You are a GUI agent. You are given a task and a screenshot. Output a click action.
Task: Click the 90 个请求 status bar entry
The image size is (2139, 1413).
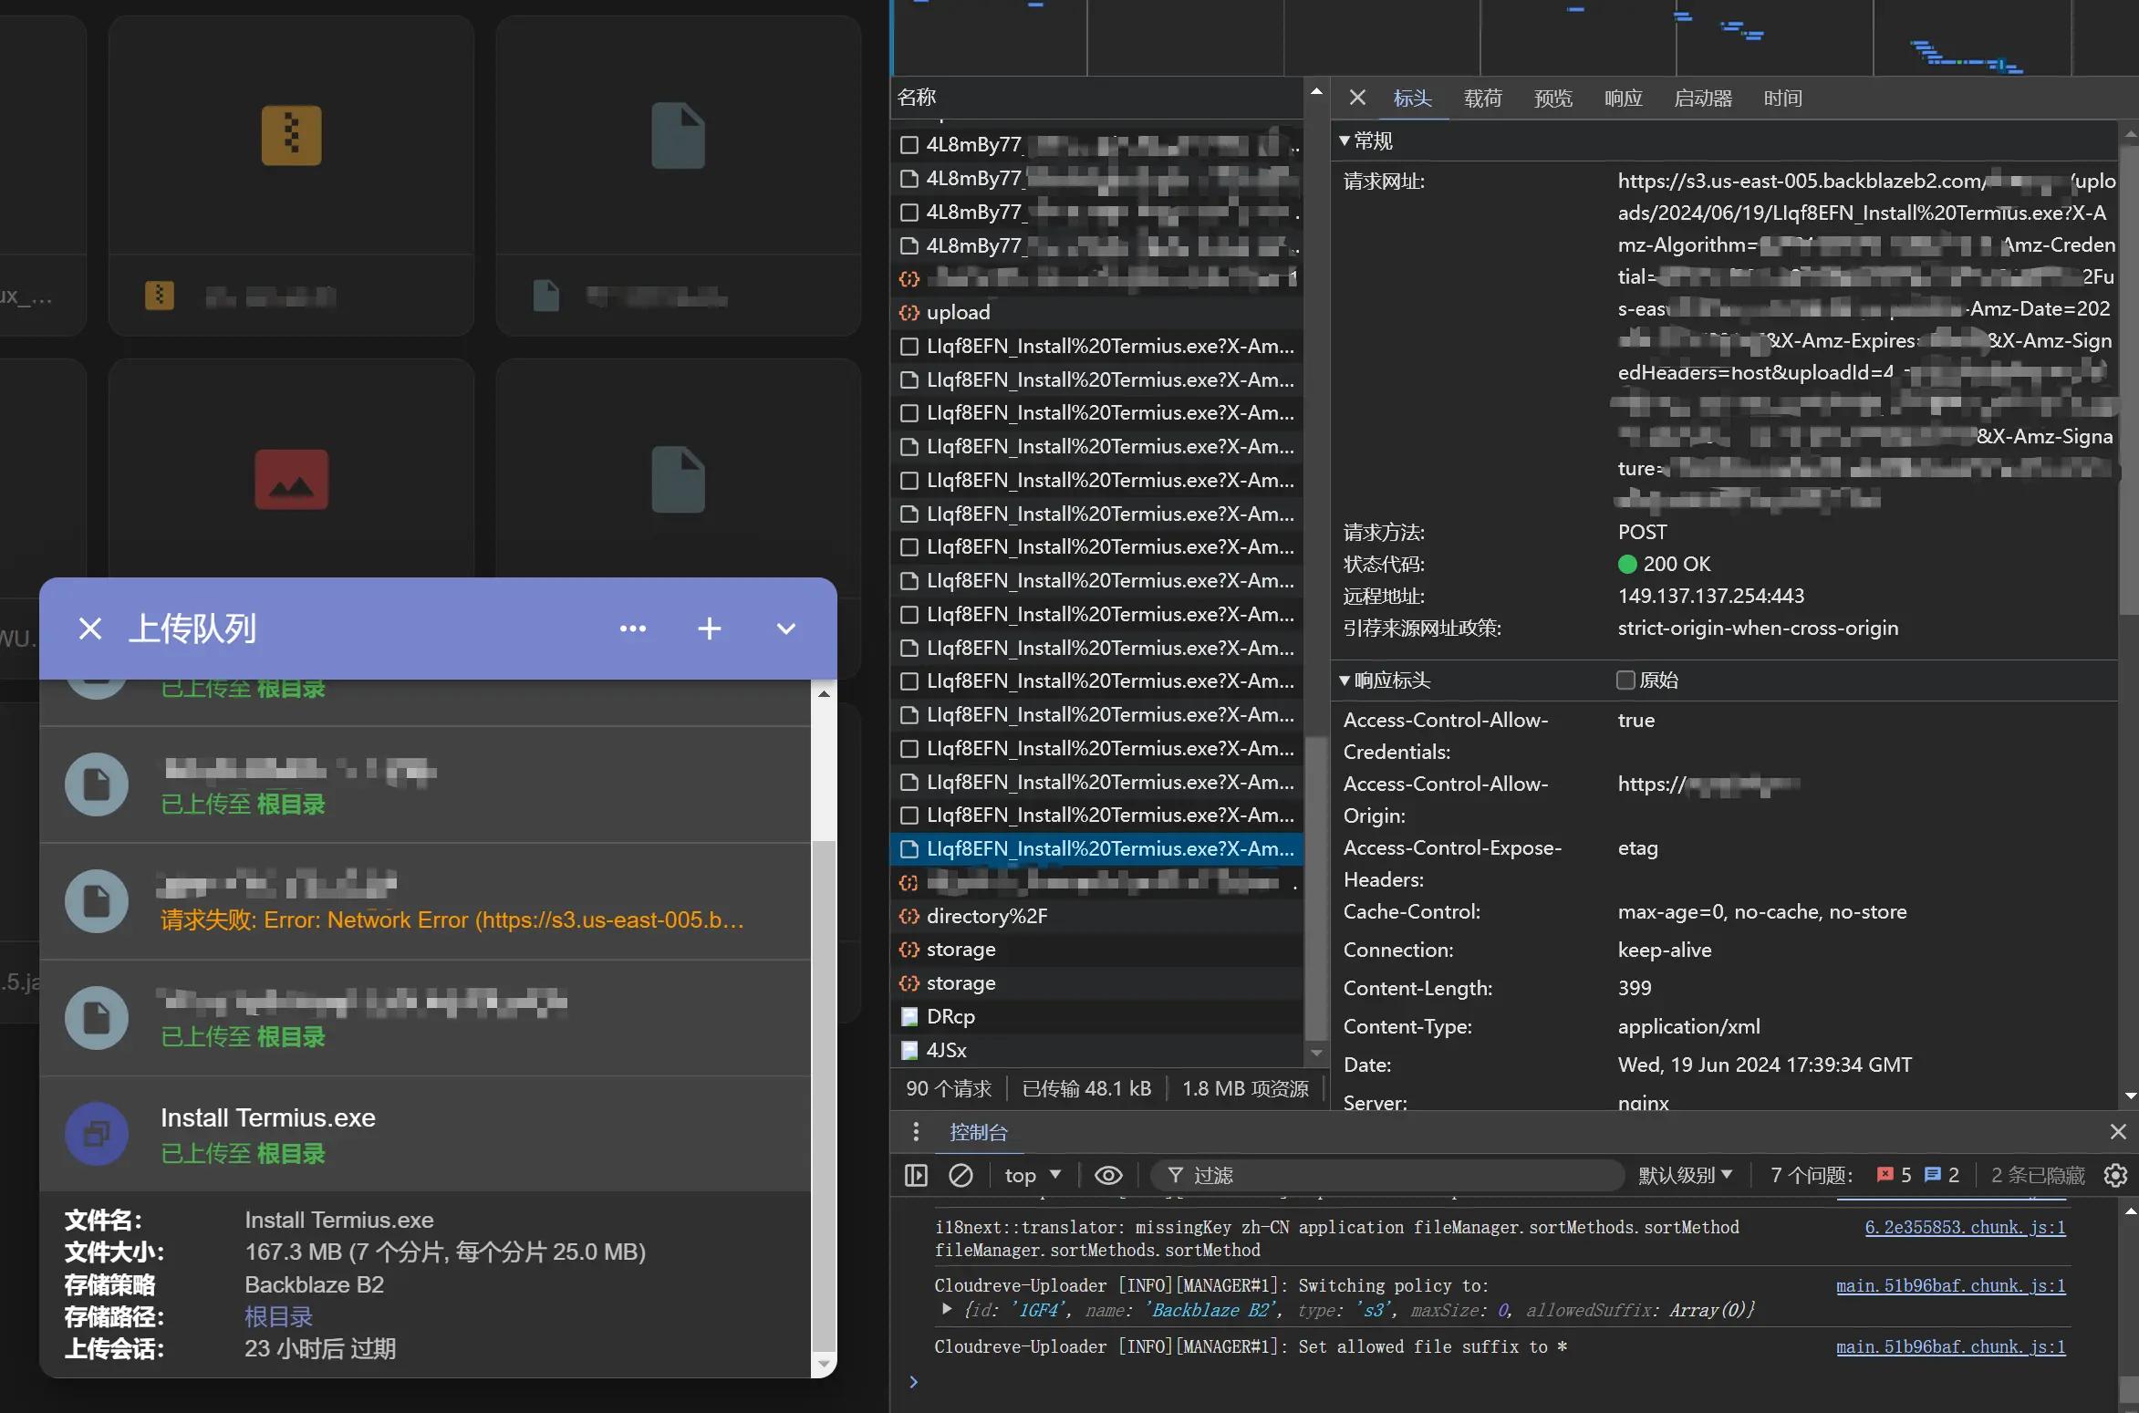[949, 1089]
